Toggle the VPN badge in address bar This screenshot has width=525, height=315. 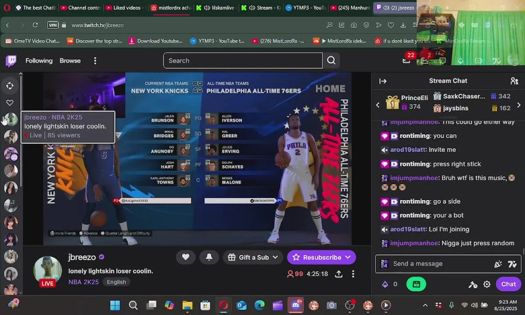52,25
